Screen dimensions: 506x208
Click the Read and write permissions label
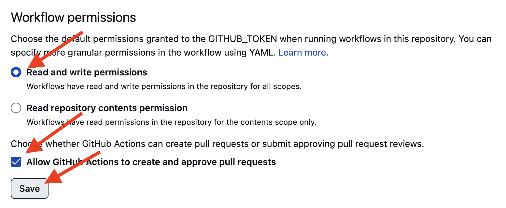click(x=87, y=72)
